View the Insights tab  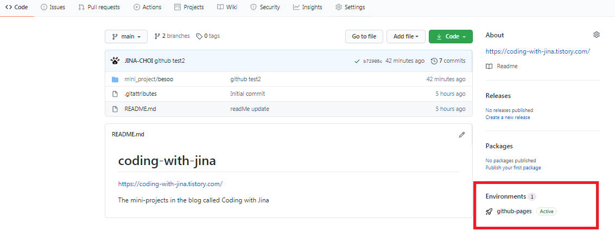coord(307,7)
